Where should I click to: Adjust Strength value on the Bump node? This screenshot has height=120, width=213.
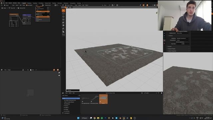click(x=27, y=20)
